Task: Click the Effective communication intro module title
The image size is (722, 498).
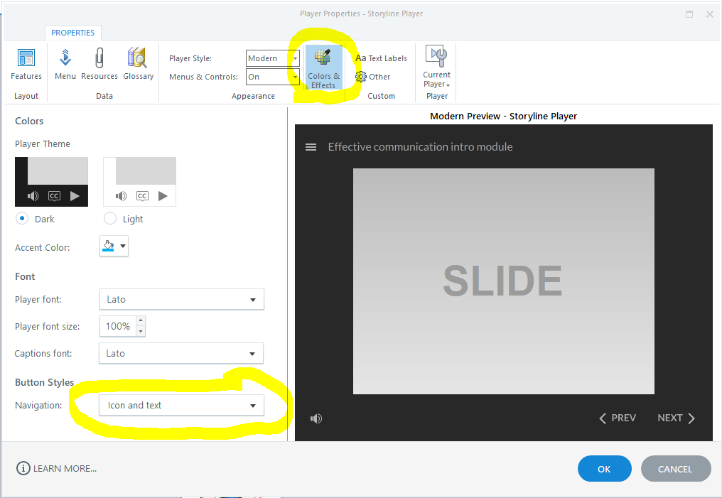Action: (421, 147)
